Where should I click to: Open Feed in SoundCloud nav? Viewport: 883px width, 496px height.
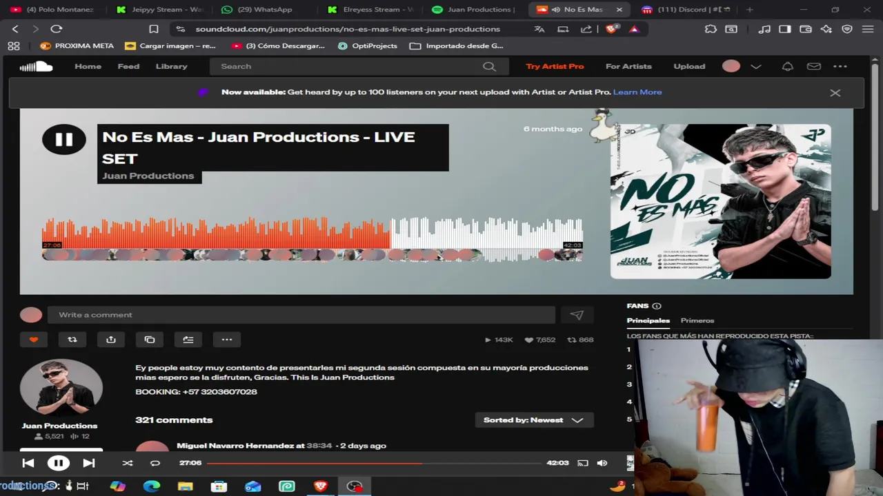tap(128, 66)
